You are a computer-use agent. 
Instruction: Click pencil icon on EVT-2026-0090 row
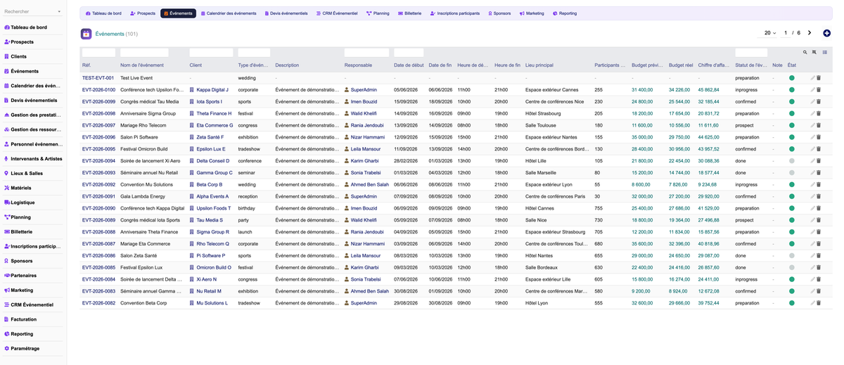[x=813, y=208]
